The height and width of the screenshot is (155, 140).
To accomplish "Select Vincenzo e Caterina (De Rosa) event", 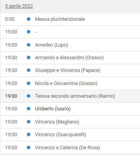I will pos(68,148).
